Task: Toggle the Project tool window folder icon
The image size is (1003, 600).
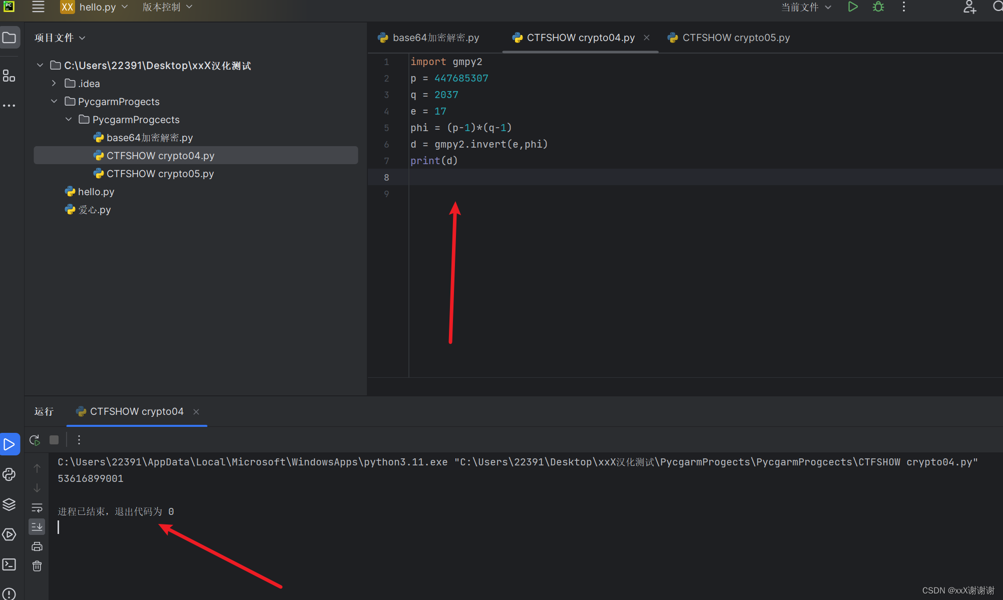Action: (x=10, y=38)
